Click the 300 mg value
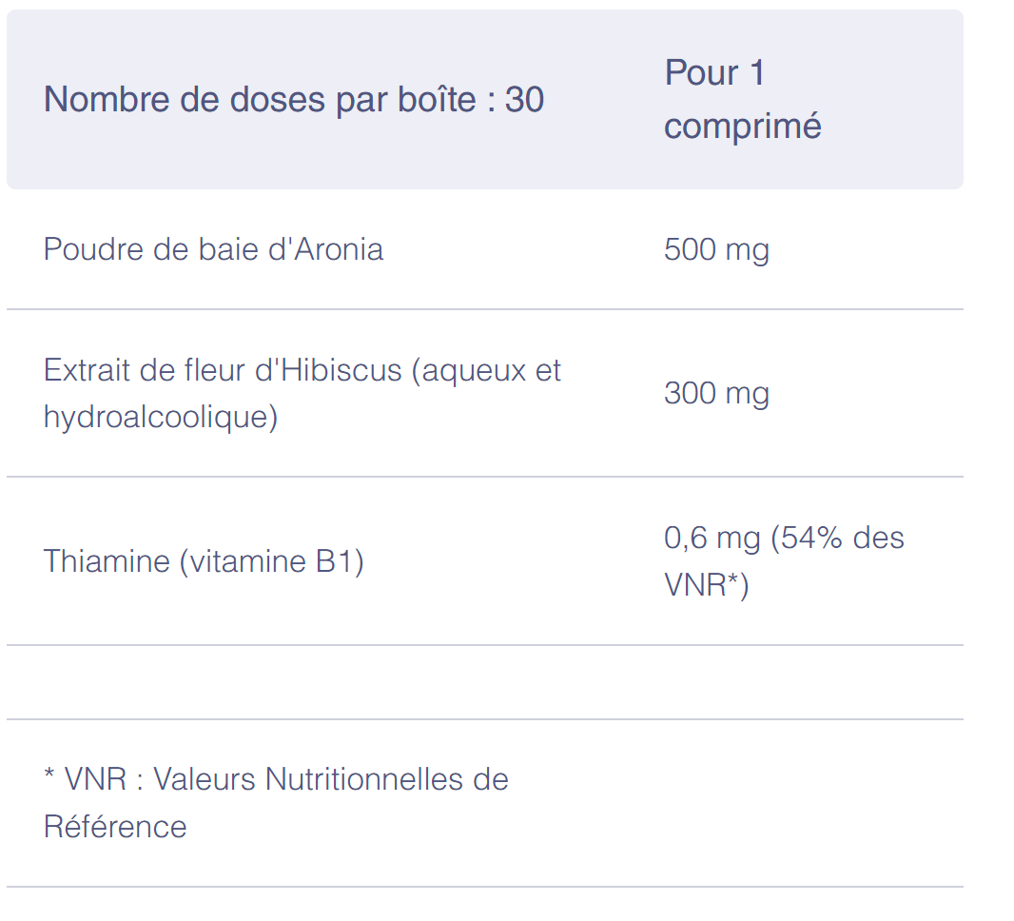 (716, 393)
